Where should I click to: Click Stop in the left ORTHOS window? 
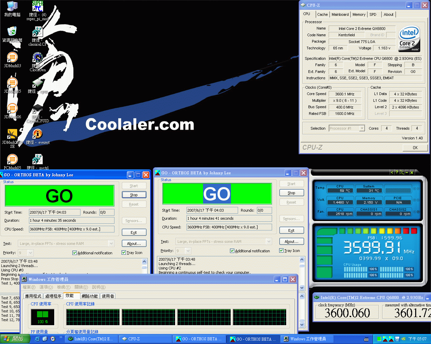pos(134,195)
